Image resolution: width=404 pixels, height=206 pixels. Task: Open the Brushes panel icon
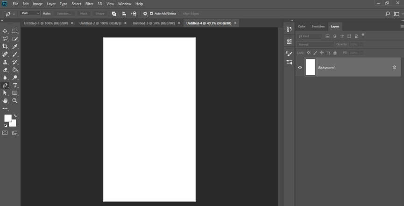point(289,62)
